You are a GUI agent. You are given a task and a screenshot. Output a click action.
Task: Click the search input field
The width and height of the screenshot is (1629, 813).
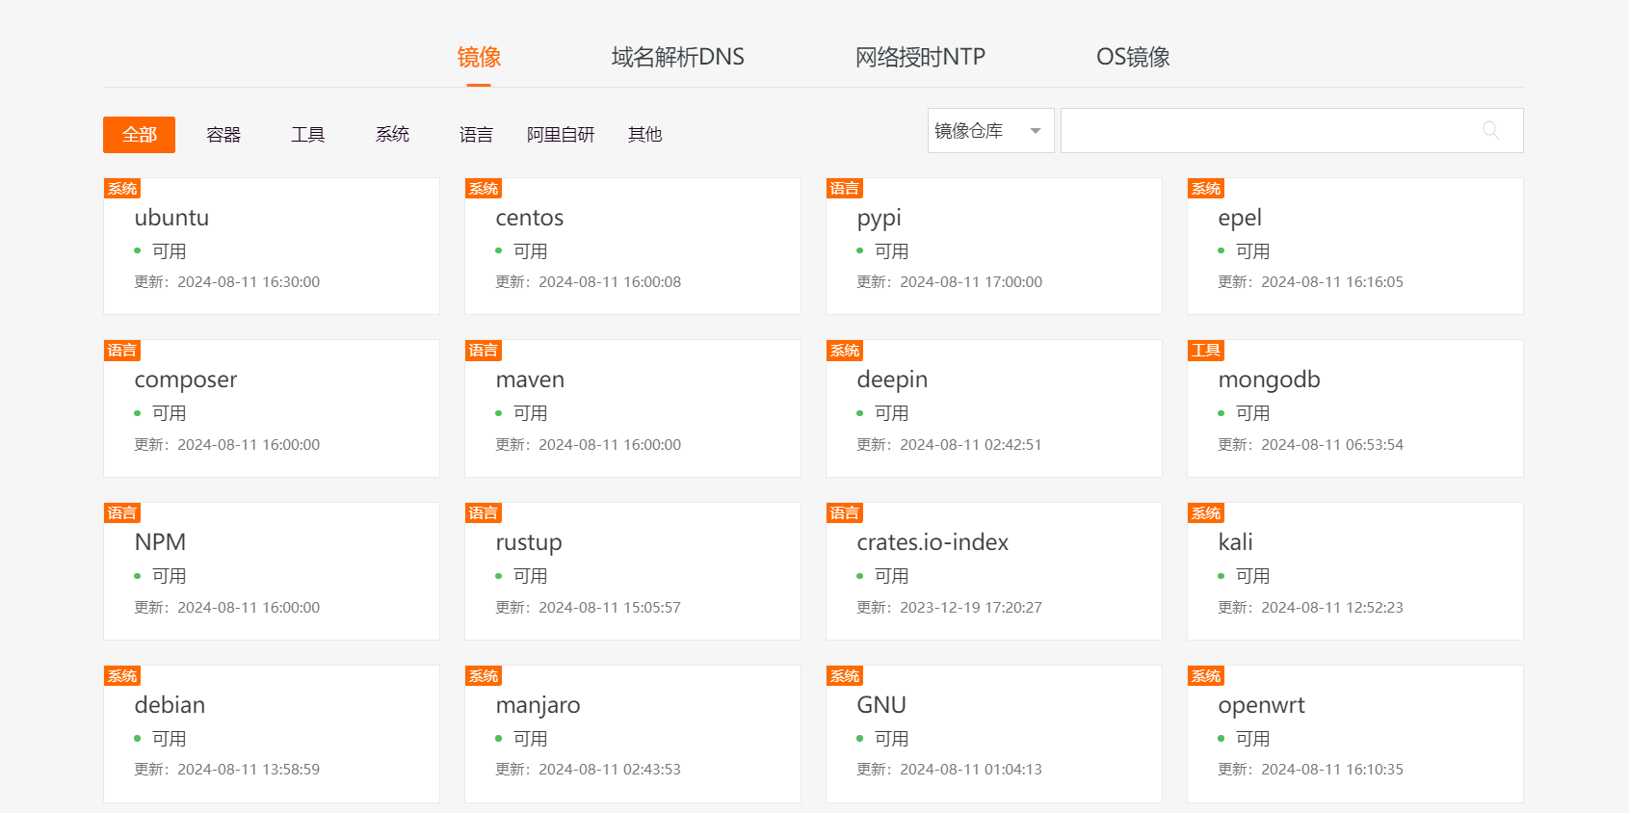1291,131
